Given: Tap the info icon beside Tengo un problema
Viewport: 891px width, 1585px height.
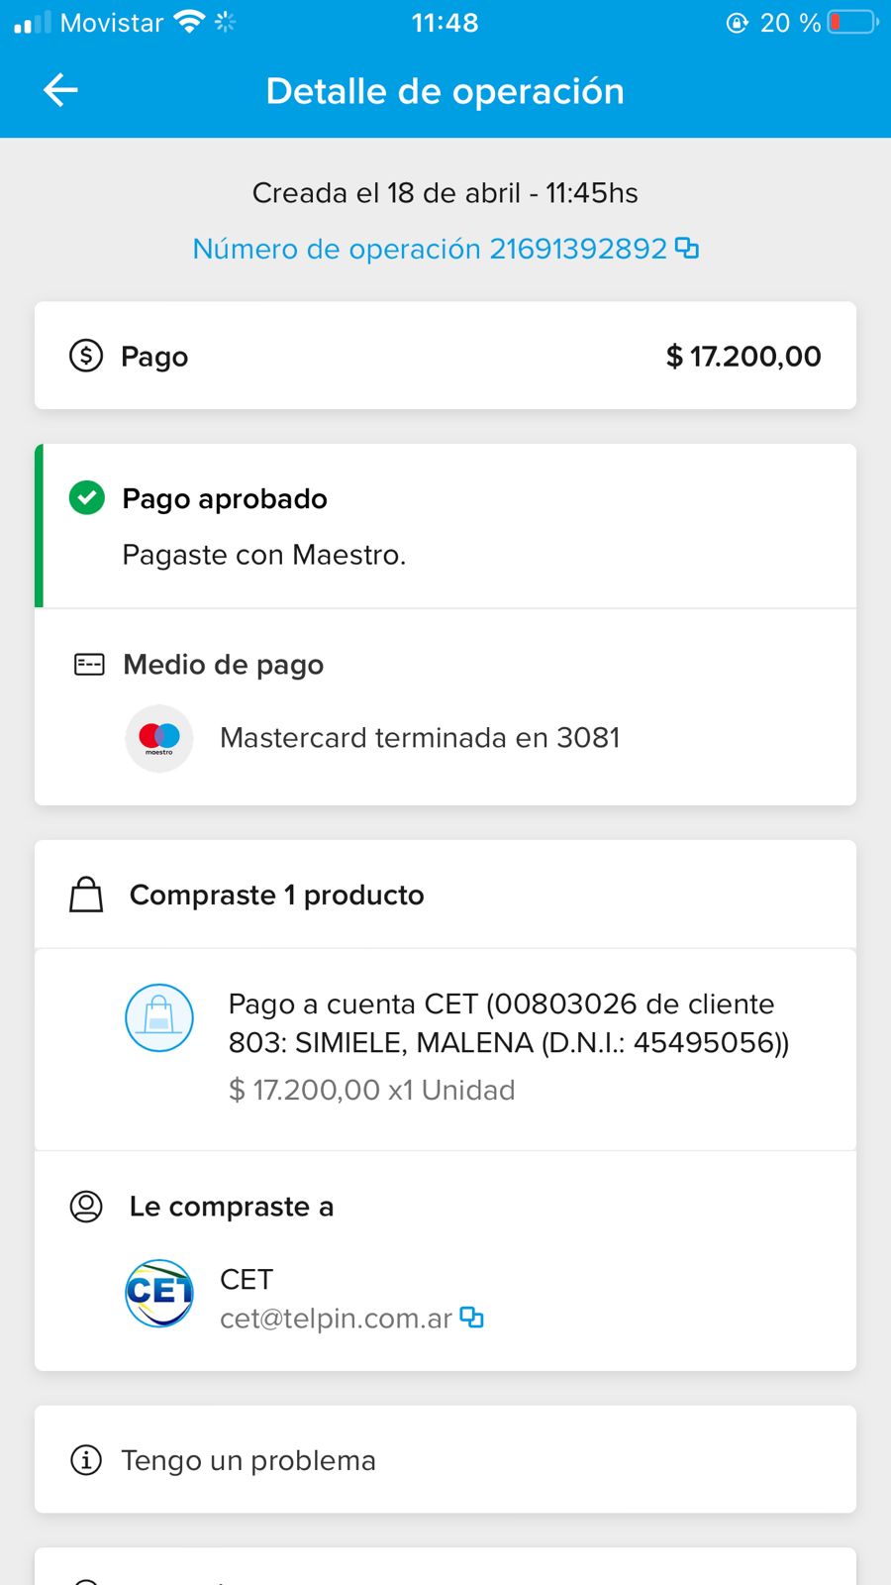Looking at the screenshot, I should (86, 1460).
